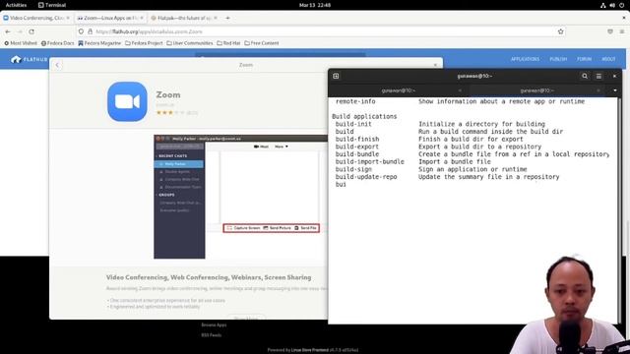Click the 'build-import-bundle' command text in terminal
Viewport: 630px width, 354px height.
tap(370, 161)
